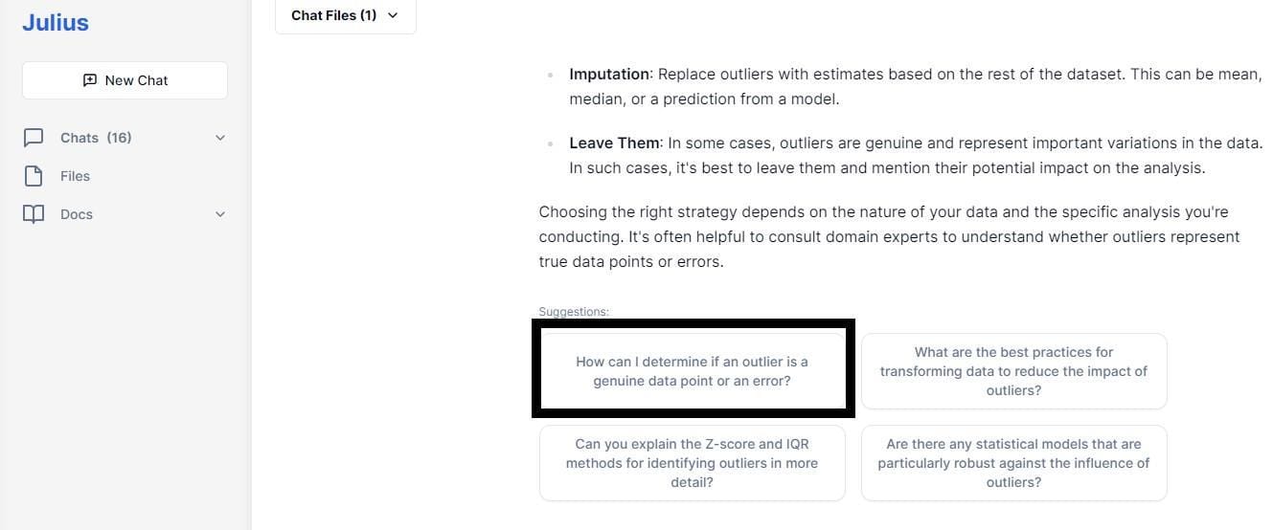Click the Docs book icon
Screen dimensions: 1273x530
[34, 214]
